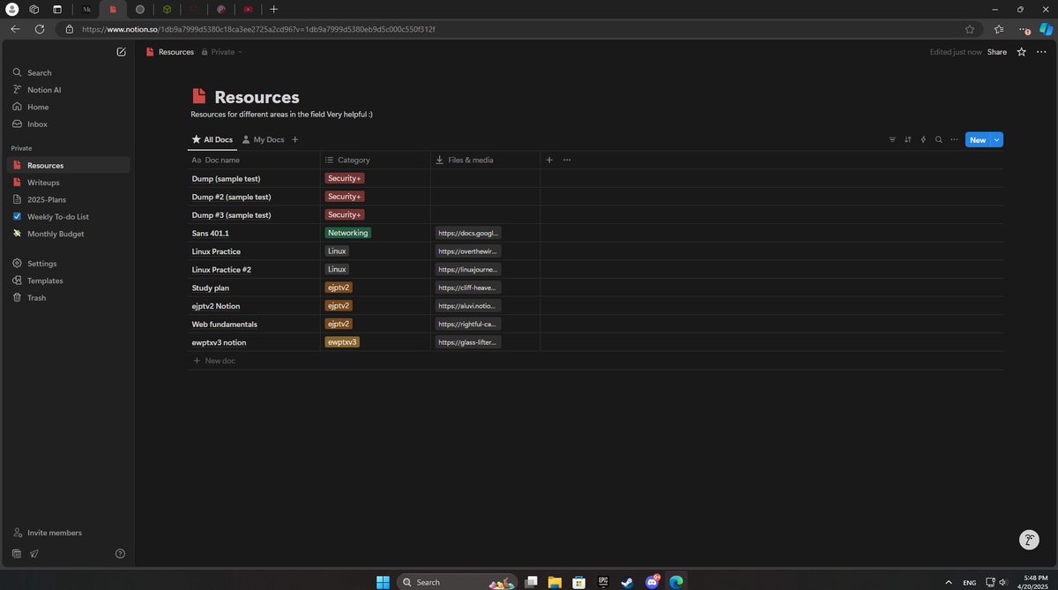The width and height of the screenshot is (1058, 590).
Task: Click Doc name column header
Action: point(254,160)
